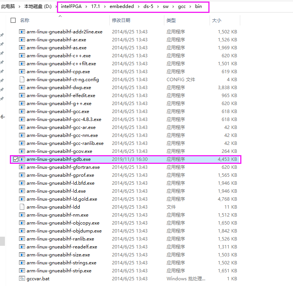
Task: Expand the arrow after 17.1 in the path
Action: pos(105,7)
